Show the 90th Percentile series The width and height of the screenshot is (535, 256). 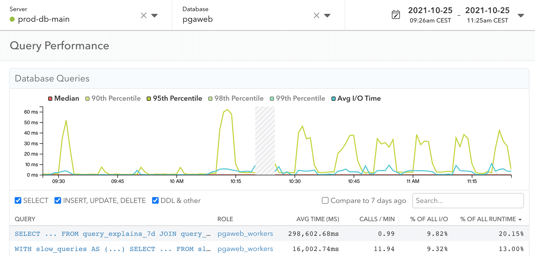(x=113, y=99)
